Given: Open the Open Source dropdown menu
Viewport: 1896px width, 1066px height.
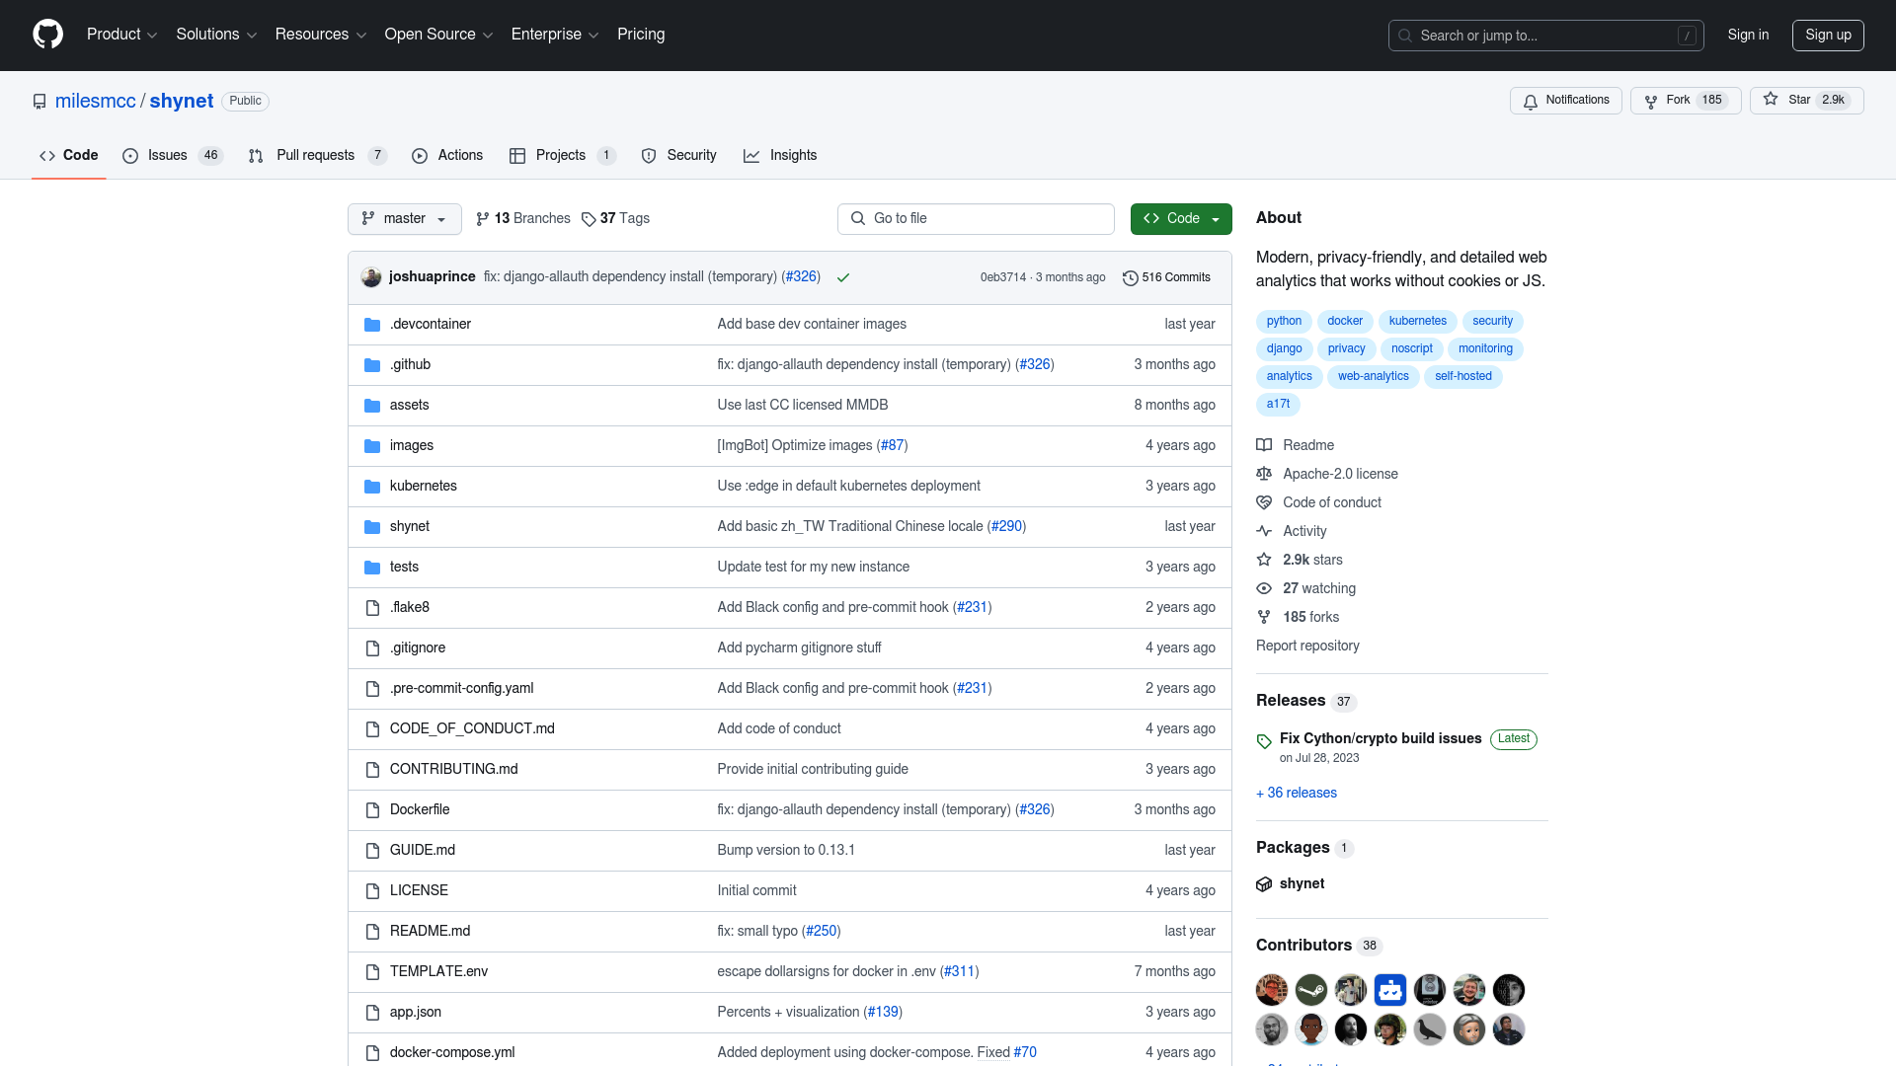Looking at the screenshot, I should (437, 35).
